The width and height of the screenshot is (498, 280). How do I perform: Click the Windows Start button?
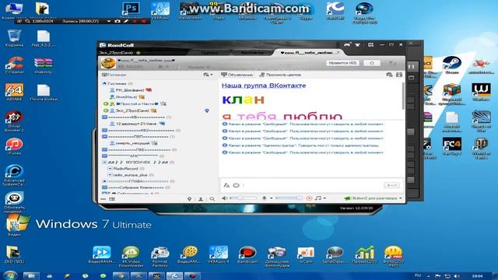[10, 275]
